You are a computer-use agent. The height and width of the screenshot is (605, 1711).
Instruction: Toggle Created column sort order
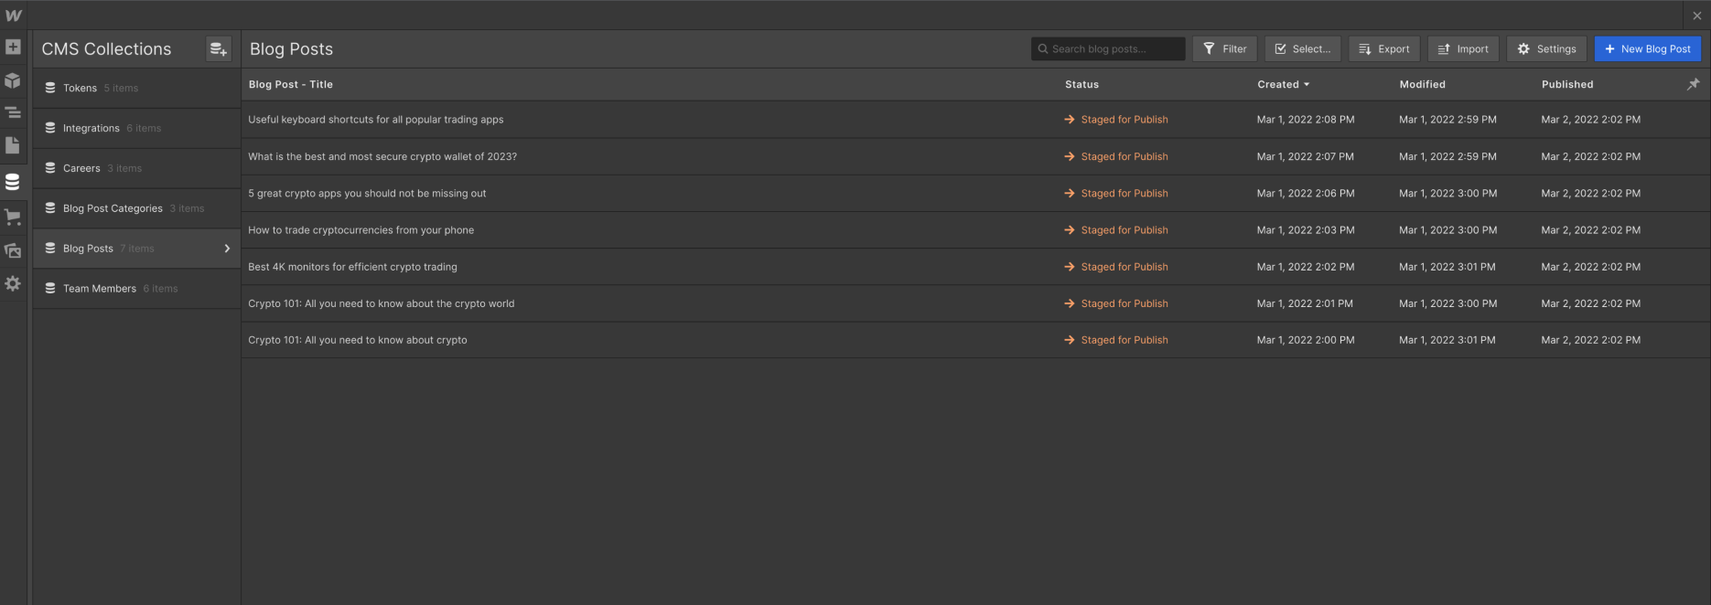pyautogui.click(x=1283, y=85)
